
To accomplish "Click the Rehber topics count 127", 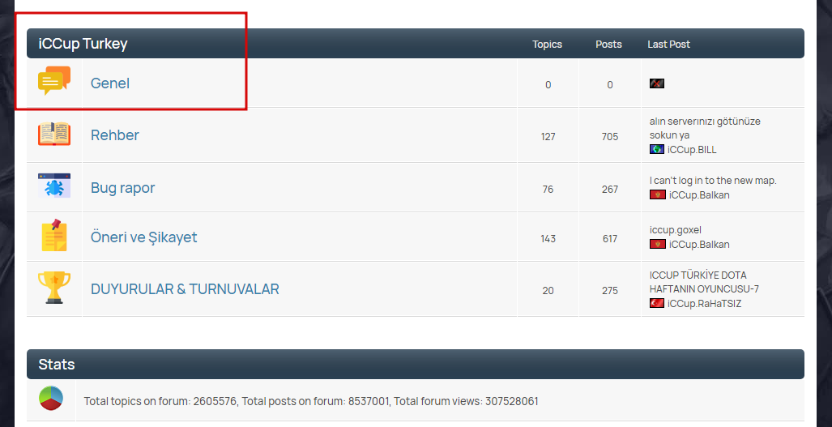I will (548, 136).
